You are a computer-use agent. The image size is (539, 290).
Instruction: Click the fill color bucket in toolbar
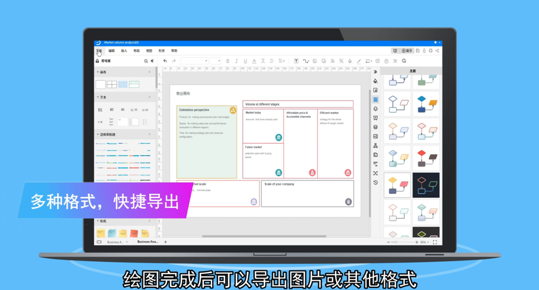point(350,61)
